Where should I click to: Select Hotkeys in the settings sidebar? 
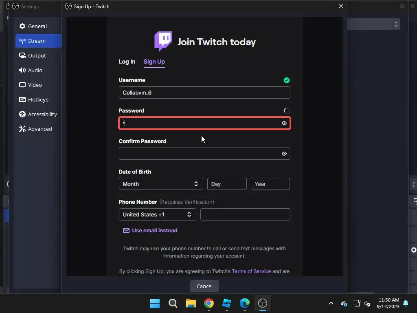tap(37, 99)
